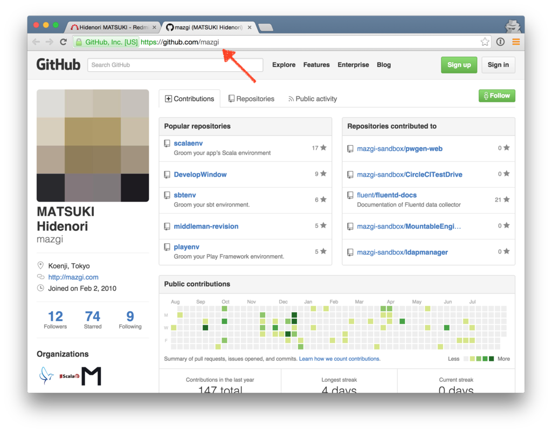The width and height of the screenshot is (552, 432).
Task: Click the GitHub logo
Action: point(58,65)
